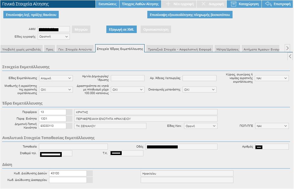Click the Οδός input field
The width and height of the screenshot is (294, 189).
coord(182,147)
